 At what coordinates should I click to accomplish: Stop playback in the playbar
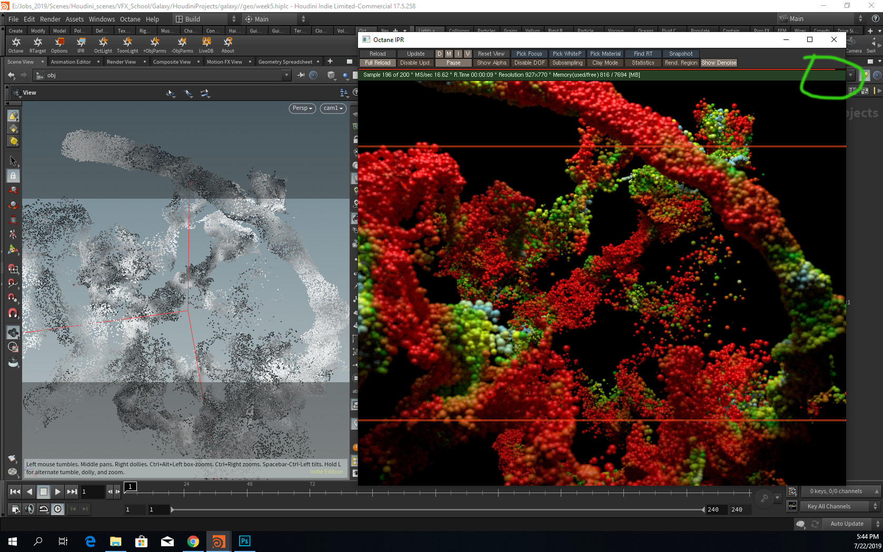pos(44,492)
